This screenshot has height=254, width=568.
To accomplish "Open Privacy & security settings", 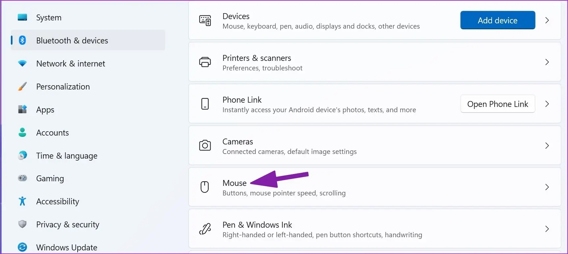I will [x=88, y=224].
